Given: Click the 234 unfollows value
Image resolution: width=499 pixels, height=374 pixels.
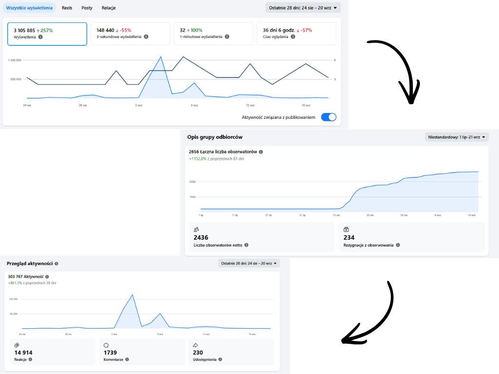Looking at the screenshot, I should coord(349,238).
